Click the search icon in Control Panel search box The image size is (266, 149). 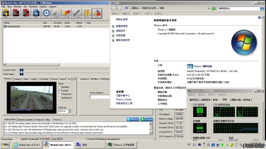tap(262, 8)
